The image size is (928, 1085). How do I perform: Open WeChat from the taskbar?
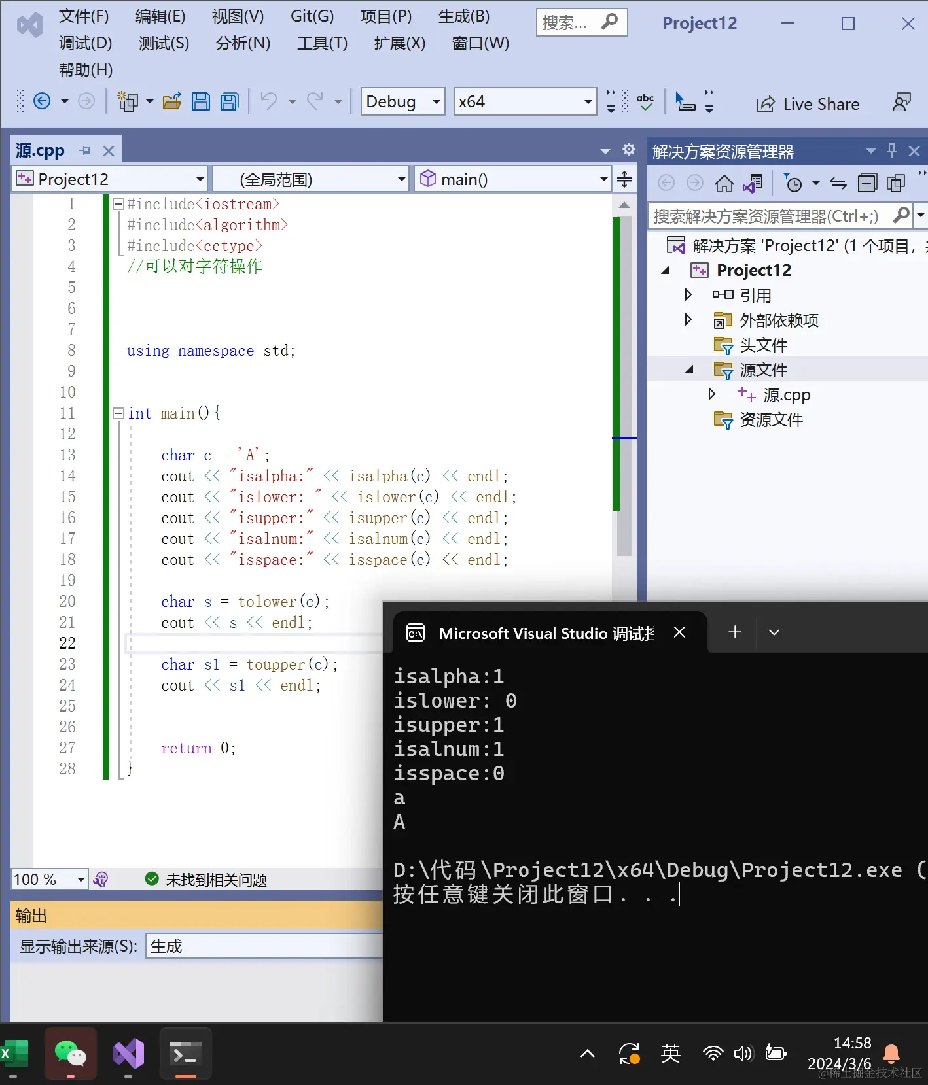(x=71, y=1054)
